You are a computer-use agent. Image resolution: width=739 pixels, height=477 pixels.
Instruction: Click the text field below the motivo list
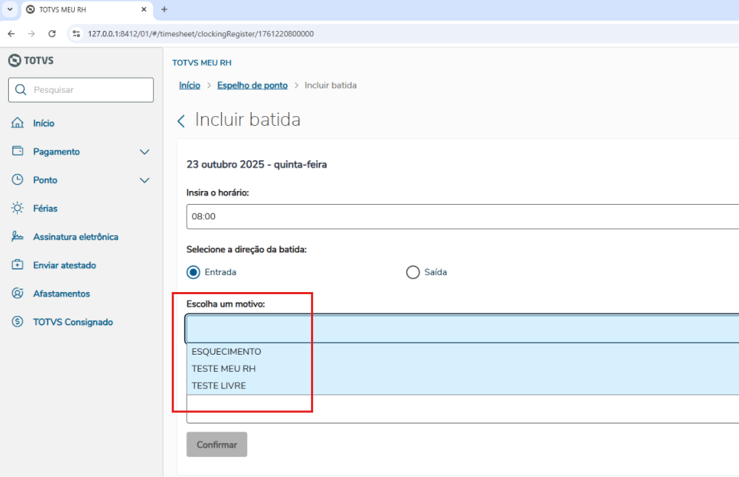(462, 408)
